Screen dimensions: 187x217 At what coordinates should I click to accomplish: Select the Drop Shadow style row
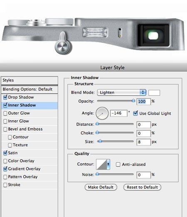click(x=30, y=97)
